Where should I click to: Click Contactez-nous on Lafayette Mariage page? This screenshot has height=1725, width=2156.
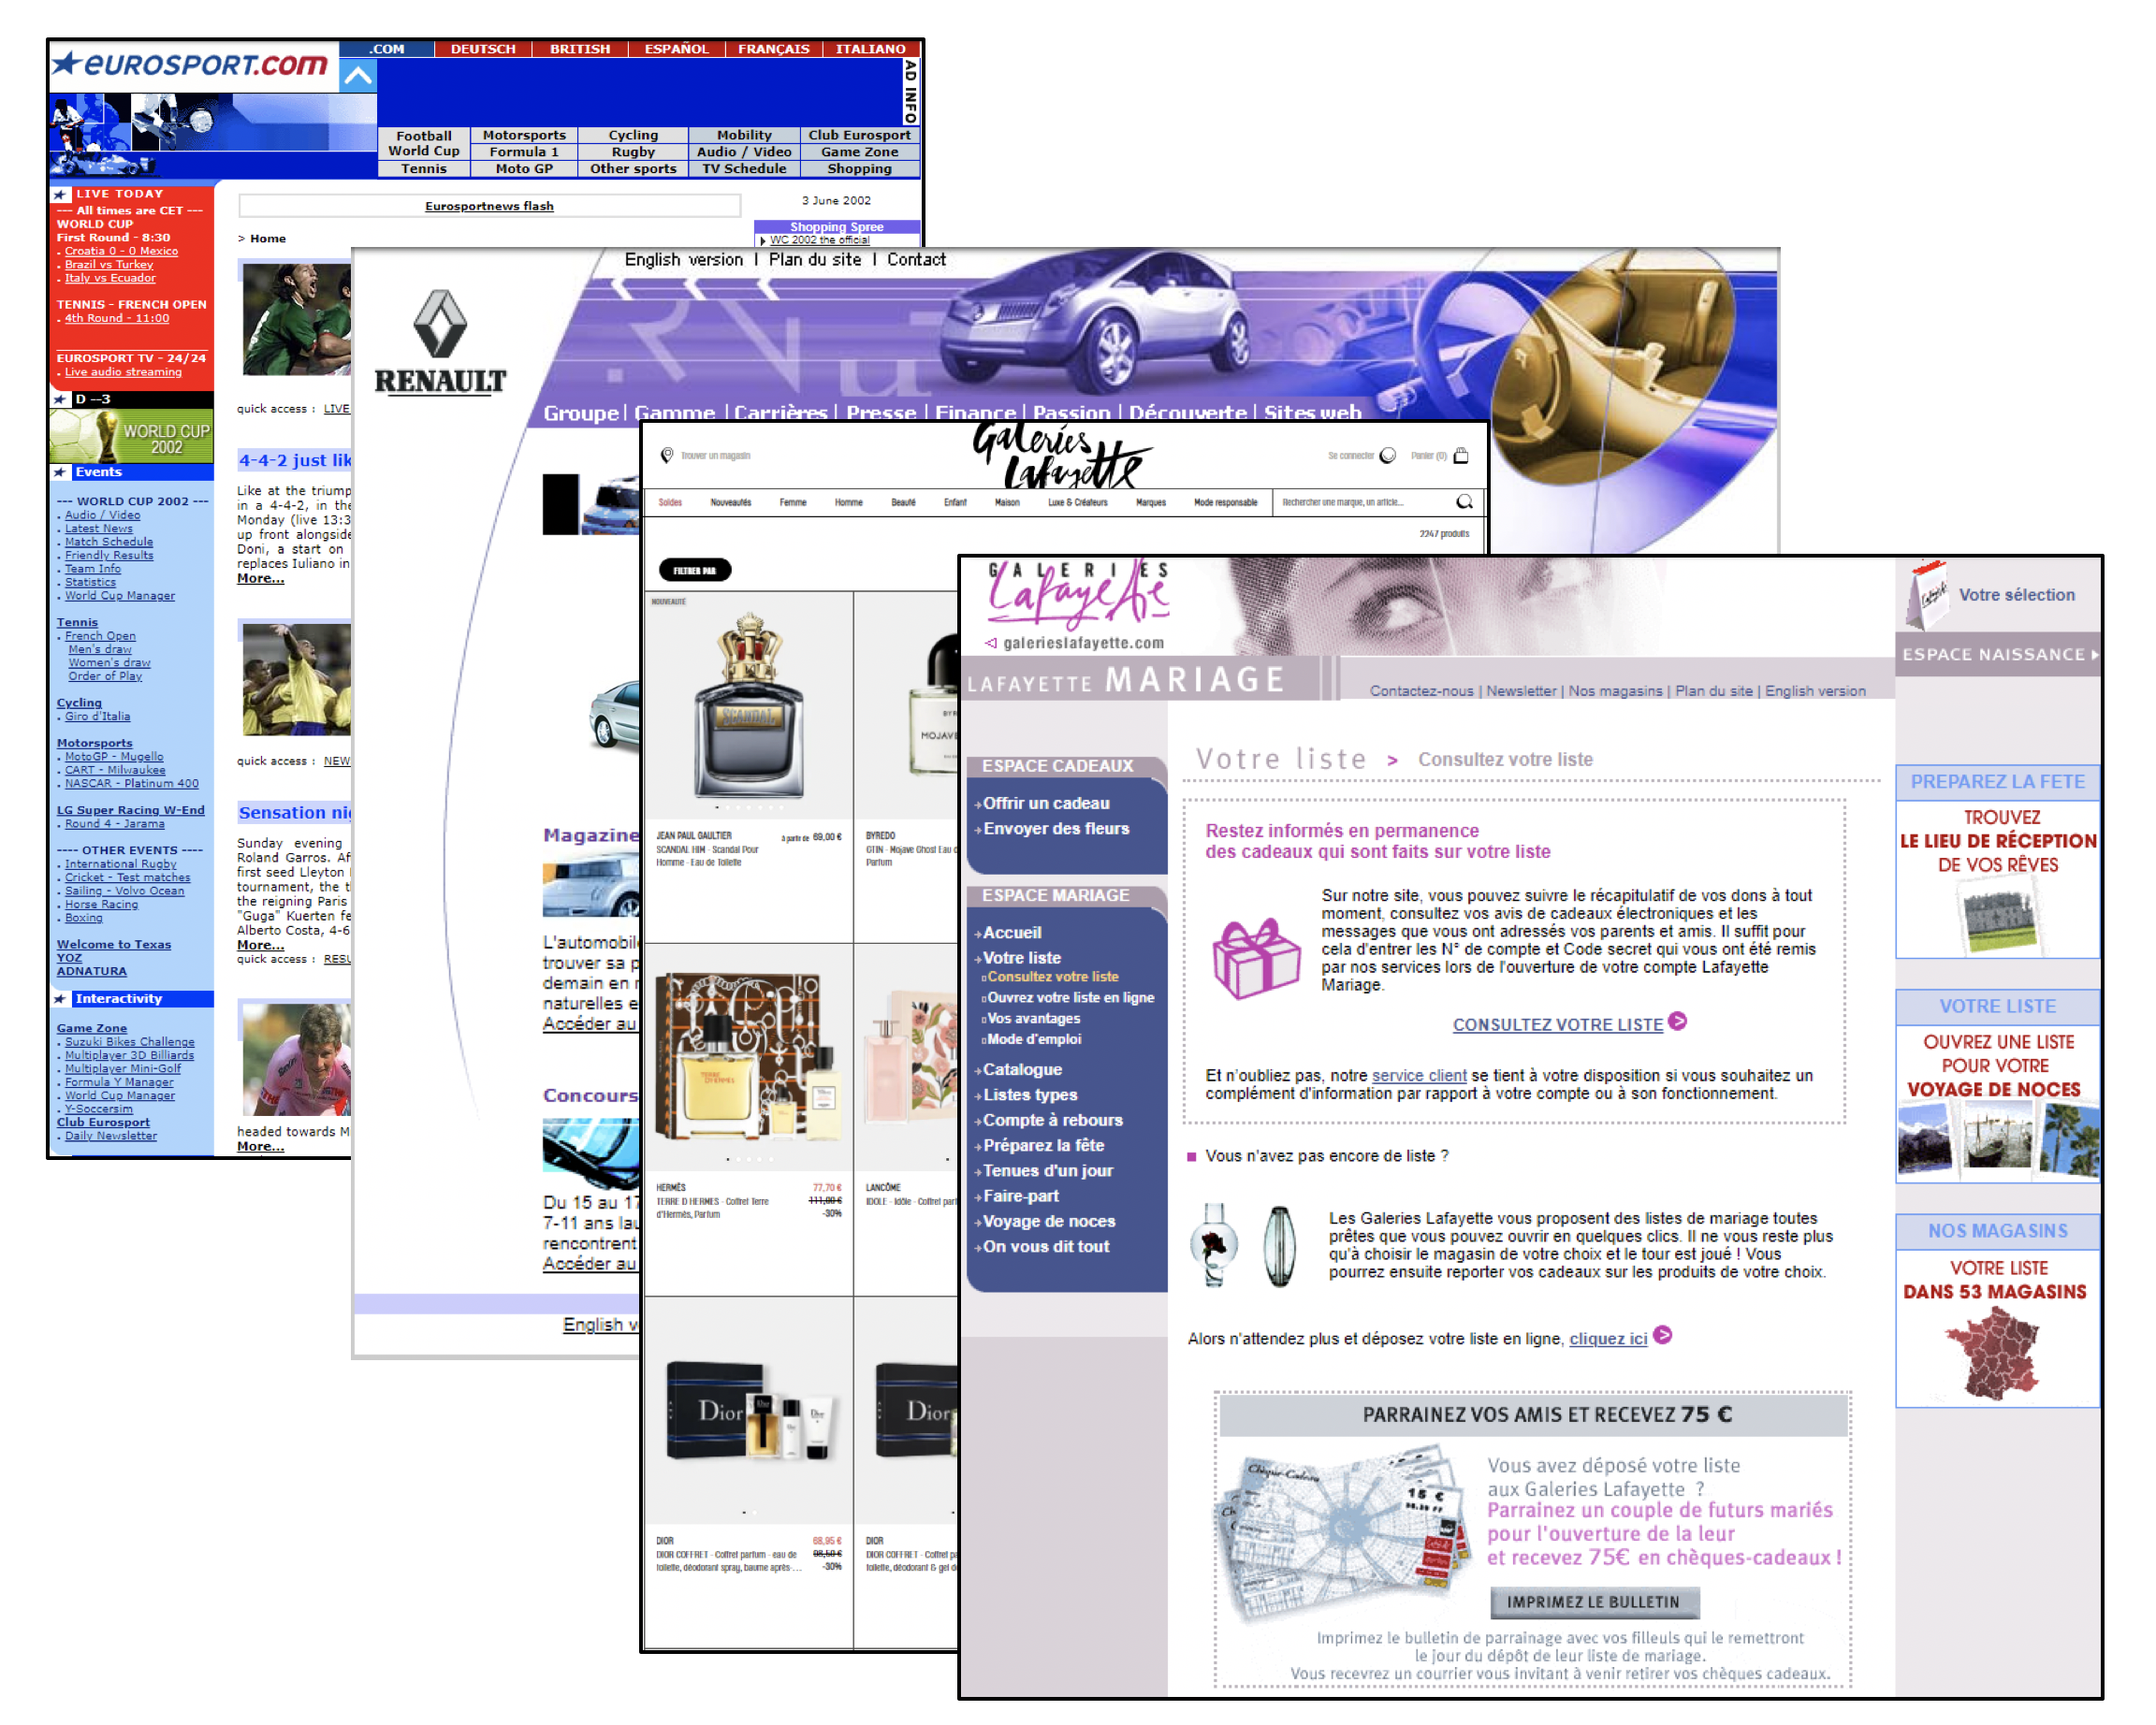click(x=1421, y=690)
